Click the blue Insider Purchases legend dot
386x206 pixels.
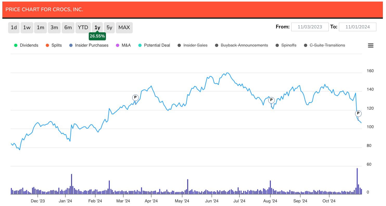tap(70, 45)
